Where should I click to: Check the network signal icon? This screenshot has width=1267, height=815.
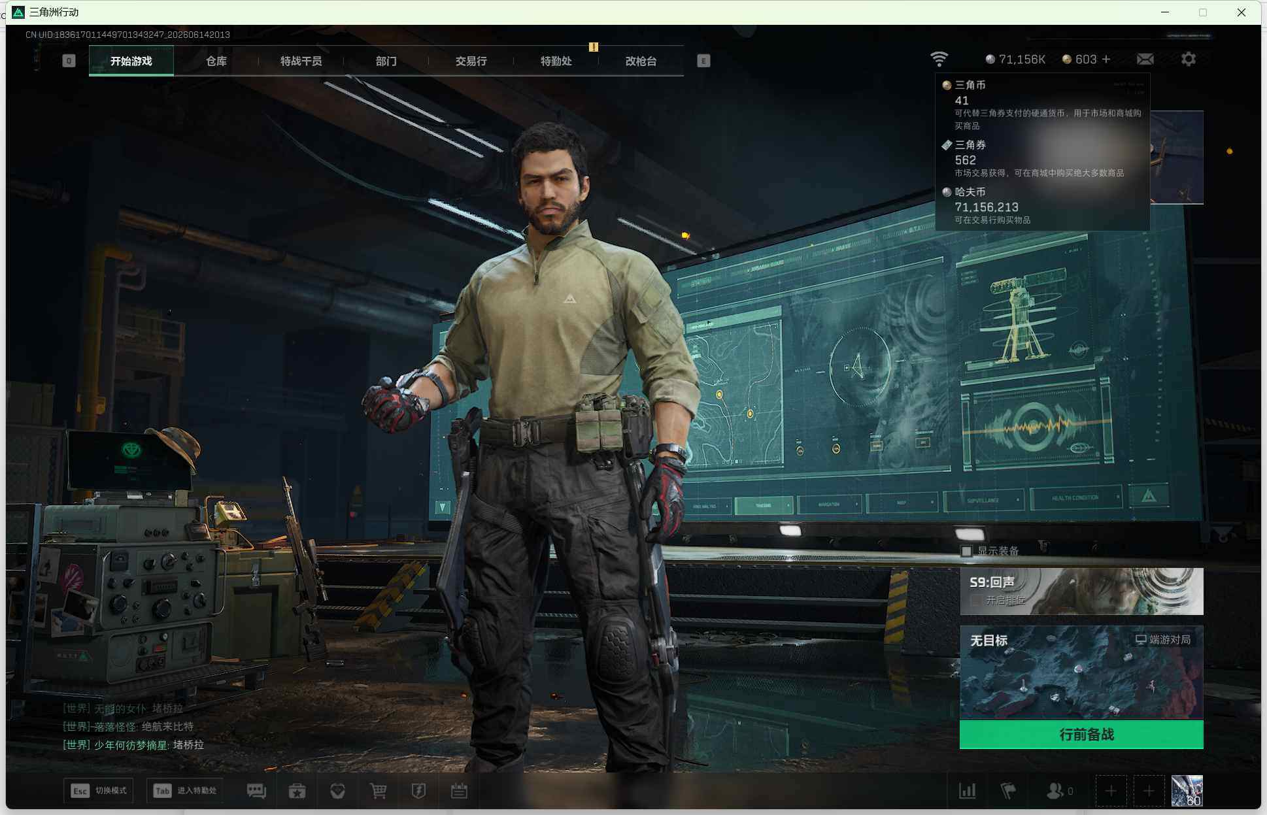click(x=939, y=59)
